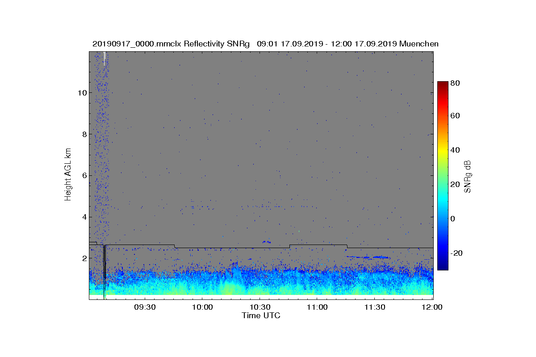Click the 'Height AGL km' y-axis label

[x=68, y=175]
